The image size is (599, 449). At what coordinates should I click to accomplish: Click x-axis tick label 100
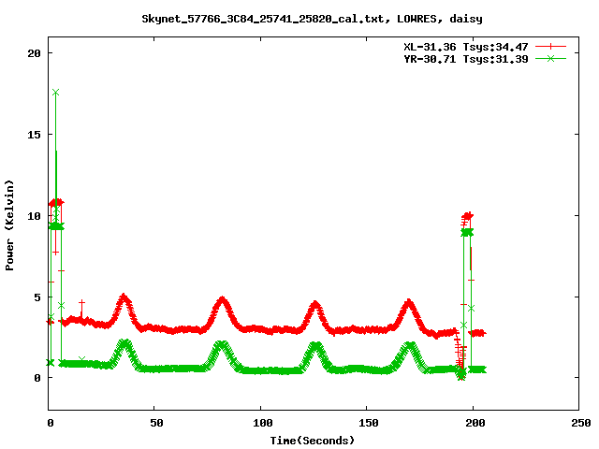(262, 423)
